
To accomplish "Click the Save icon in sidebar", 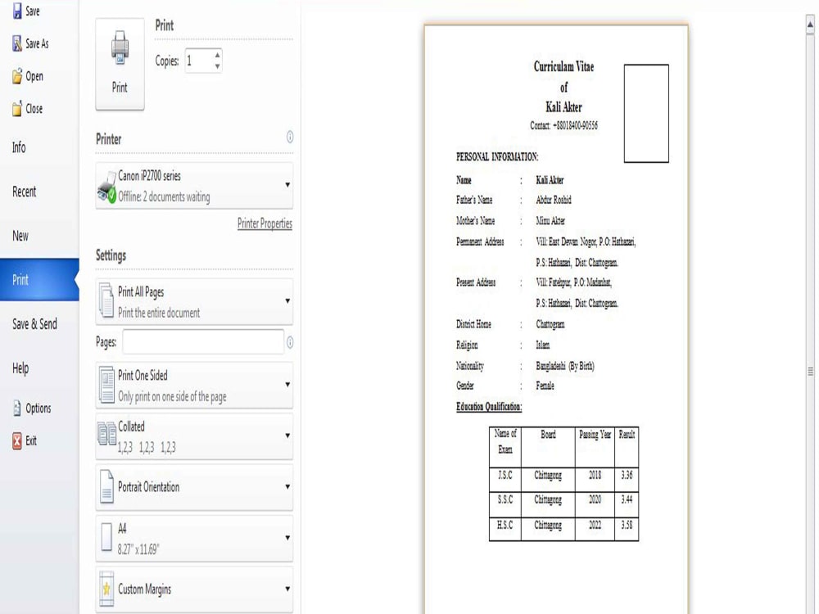I will click(x=17, y=11).
